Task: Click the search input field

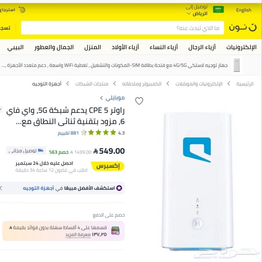Action: point(123,28)
